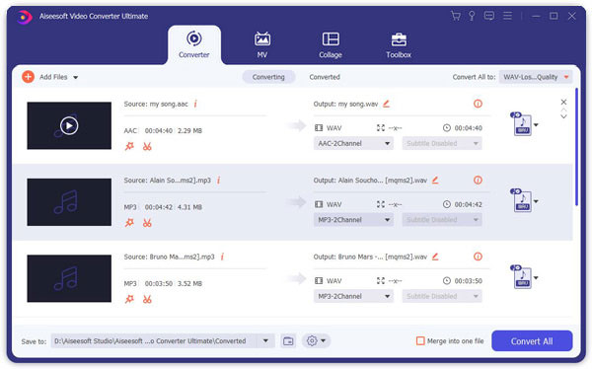Enable Merge into one file checkbox
The image size is (592, 369).
[x=420, y=341]
